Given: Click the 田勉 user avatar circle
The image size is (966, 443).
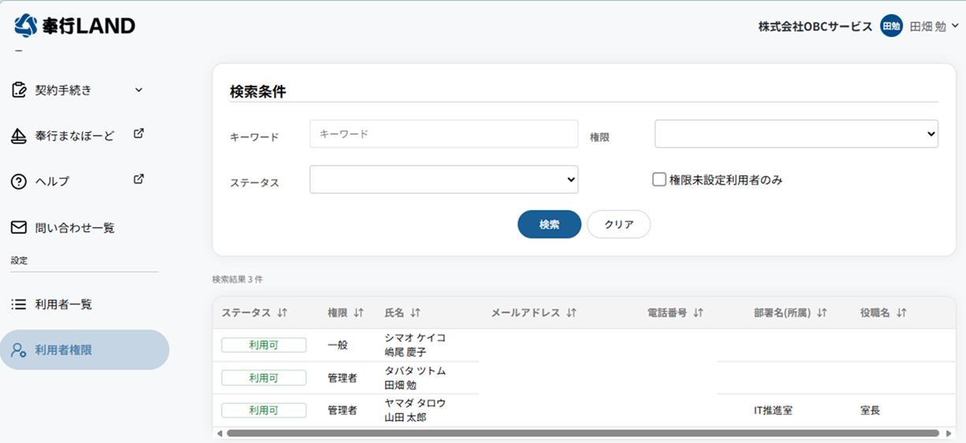Looking at the screenshot, I should tap(891, 26).
